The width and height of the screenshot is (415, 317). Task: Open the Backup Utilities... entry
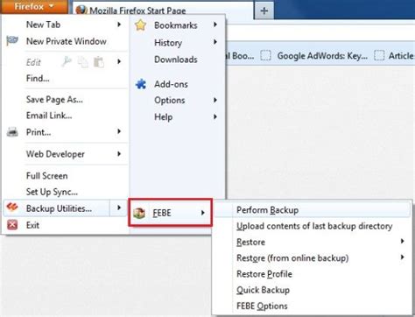(66, 208)
